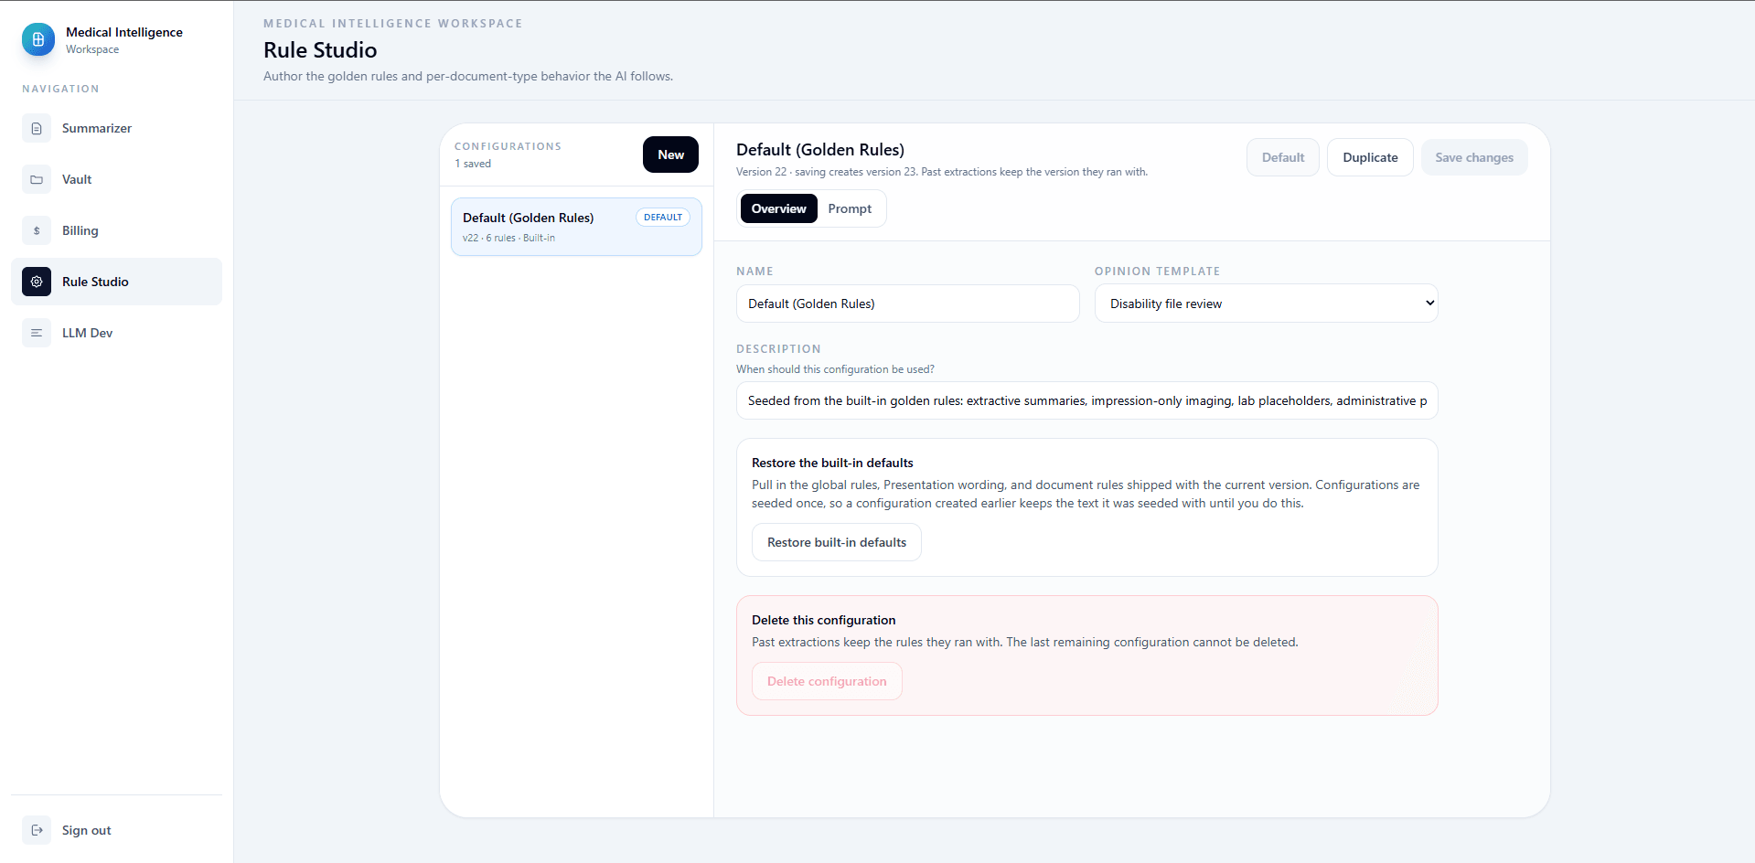Click the '1 saved' count text
Image resolution: width=1755 pixels, height=863 pixels.
[473, 164]
